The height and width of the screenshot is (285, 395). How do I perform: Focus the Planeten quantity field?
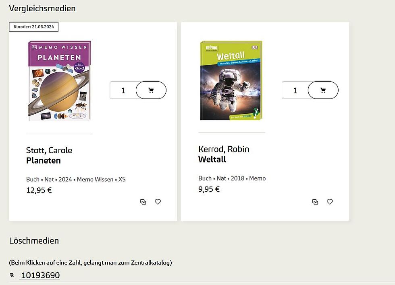(x=123, y=90)
